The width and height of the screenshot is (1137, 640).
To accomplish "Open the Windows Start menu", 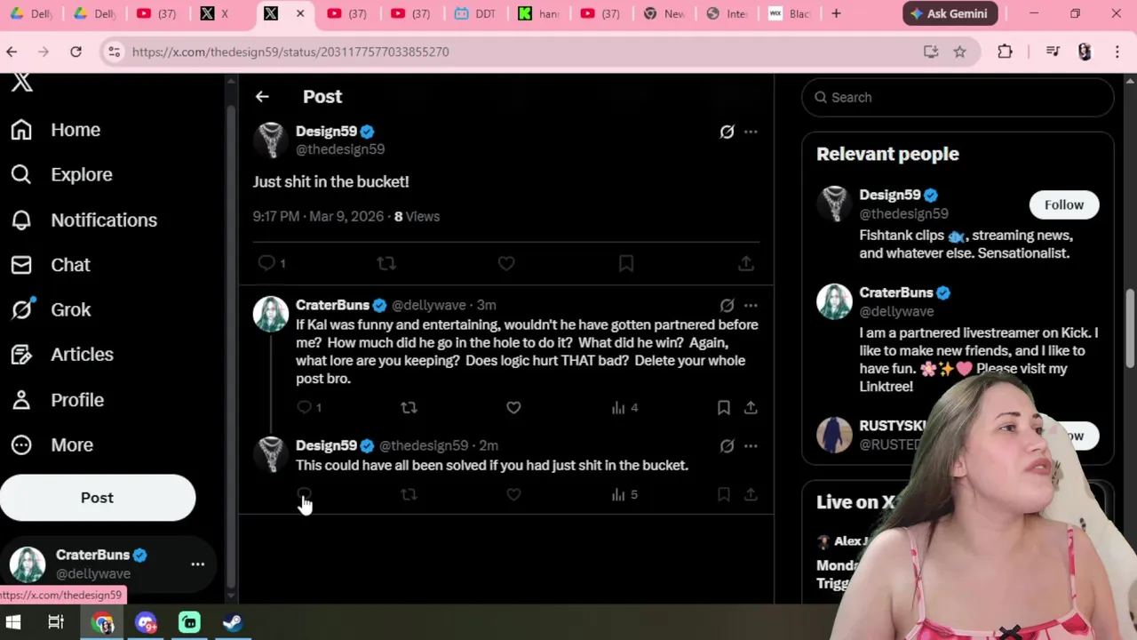I will click(12, 622).
